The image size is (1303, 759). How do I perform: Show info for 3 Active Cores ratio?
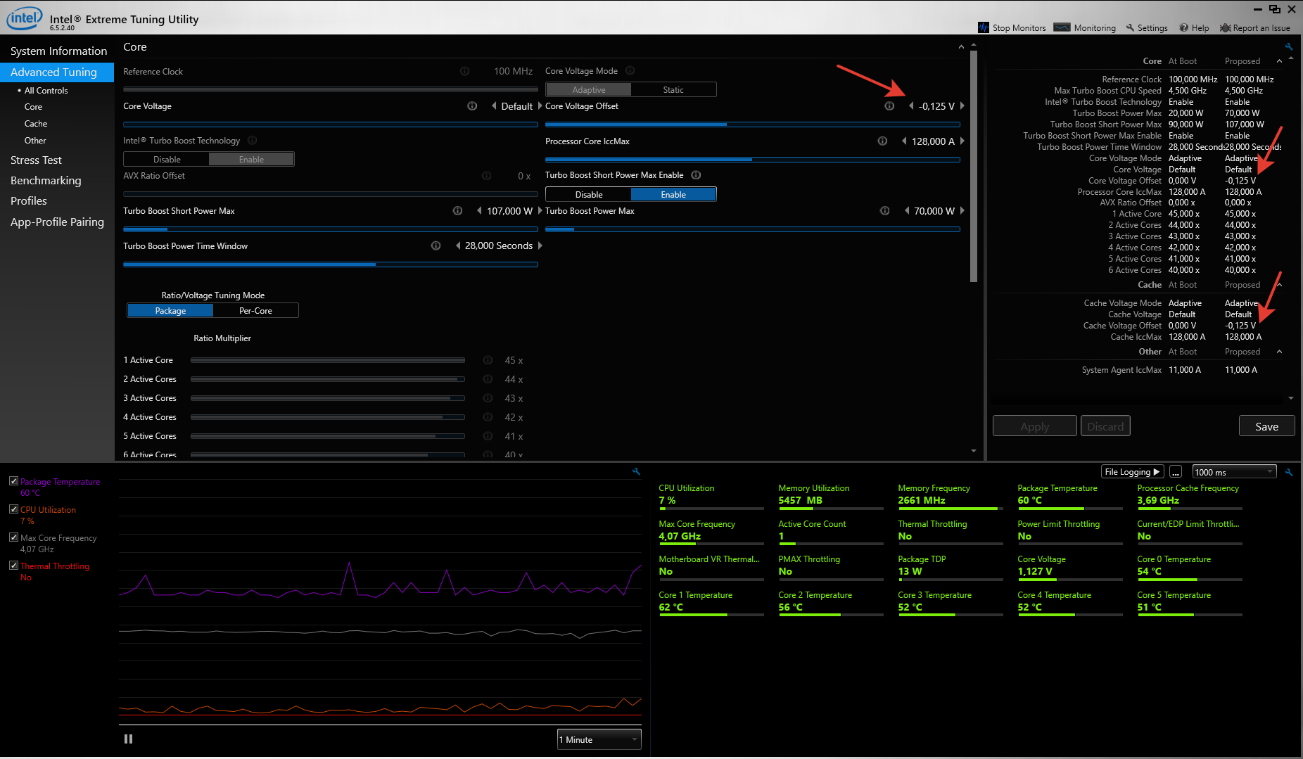(x=488, y=398)
